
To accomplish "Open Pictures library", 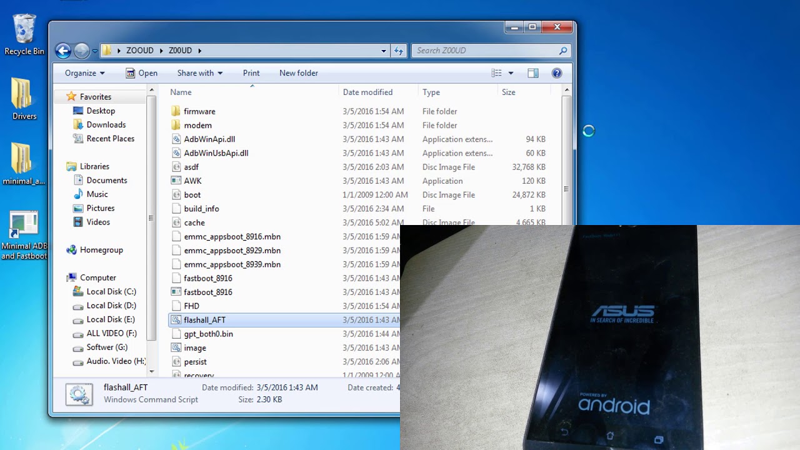I will point(94,208).
